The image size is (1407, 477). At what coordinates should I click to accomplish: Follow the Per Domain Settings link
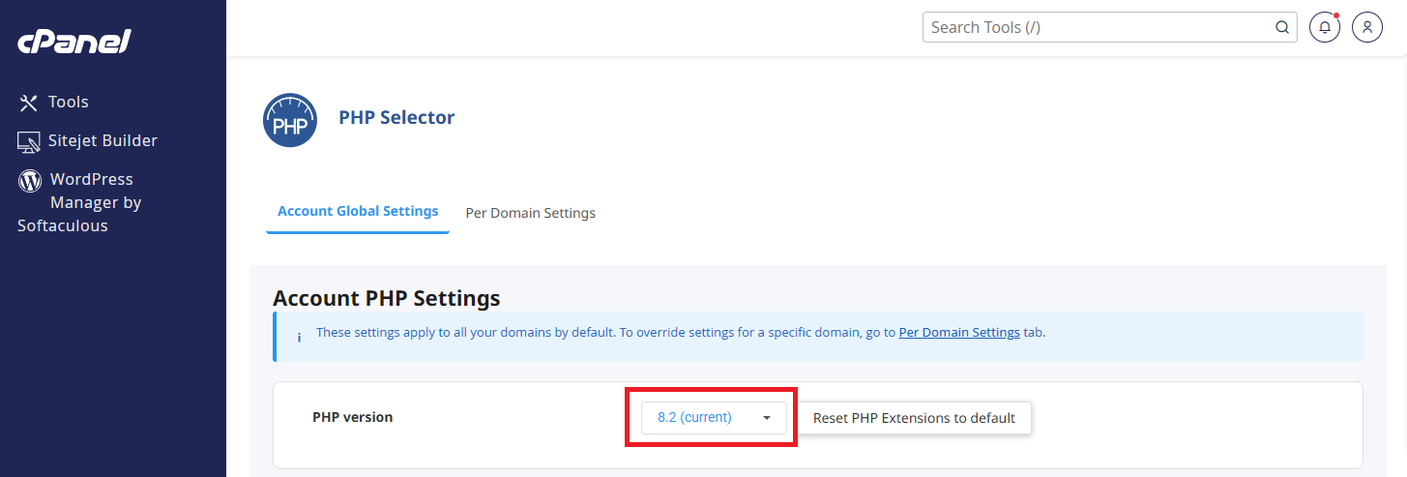959,332
